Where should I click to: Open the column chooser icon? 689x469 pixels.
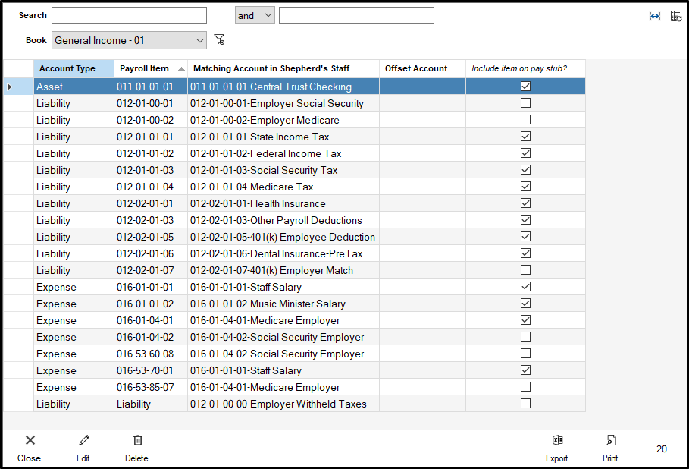click(676, 16)
